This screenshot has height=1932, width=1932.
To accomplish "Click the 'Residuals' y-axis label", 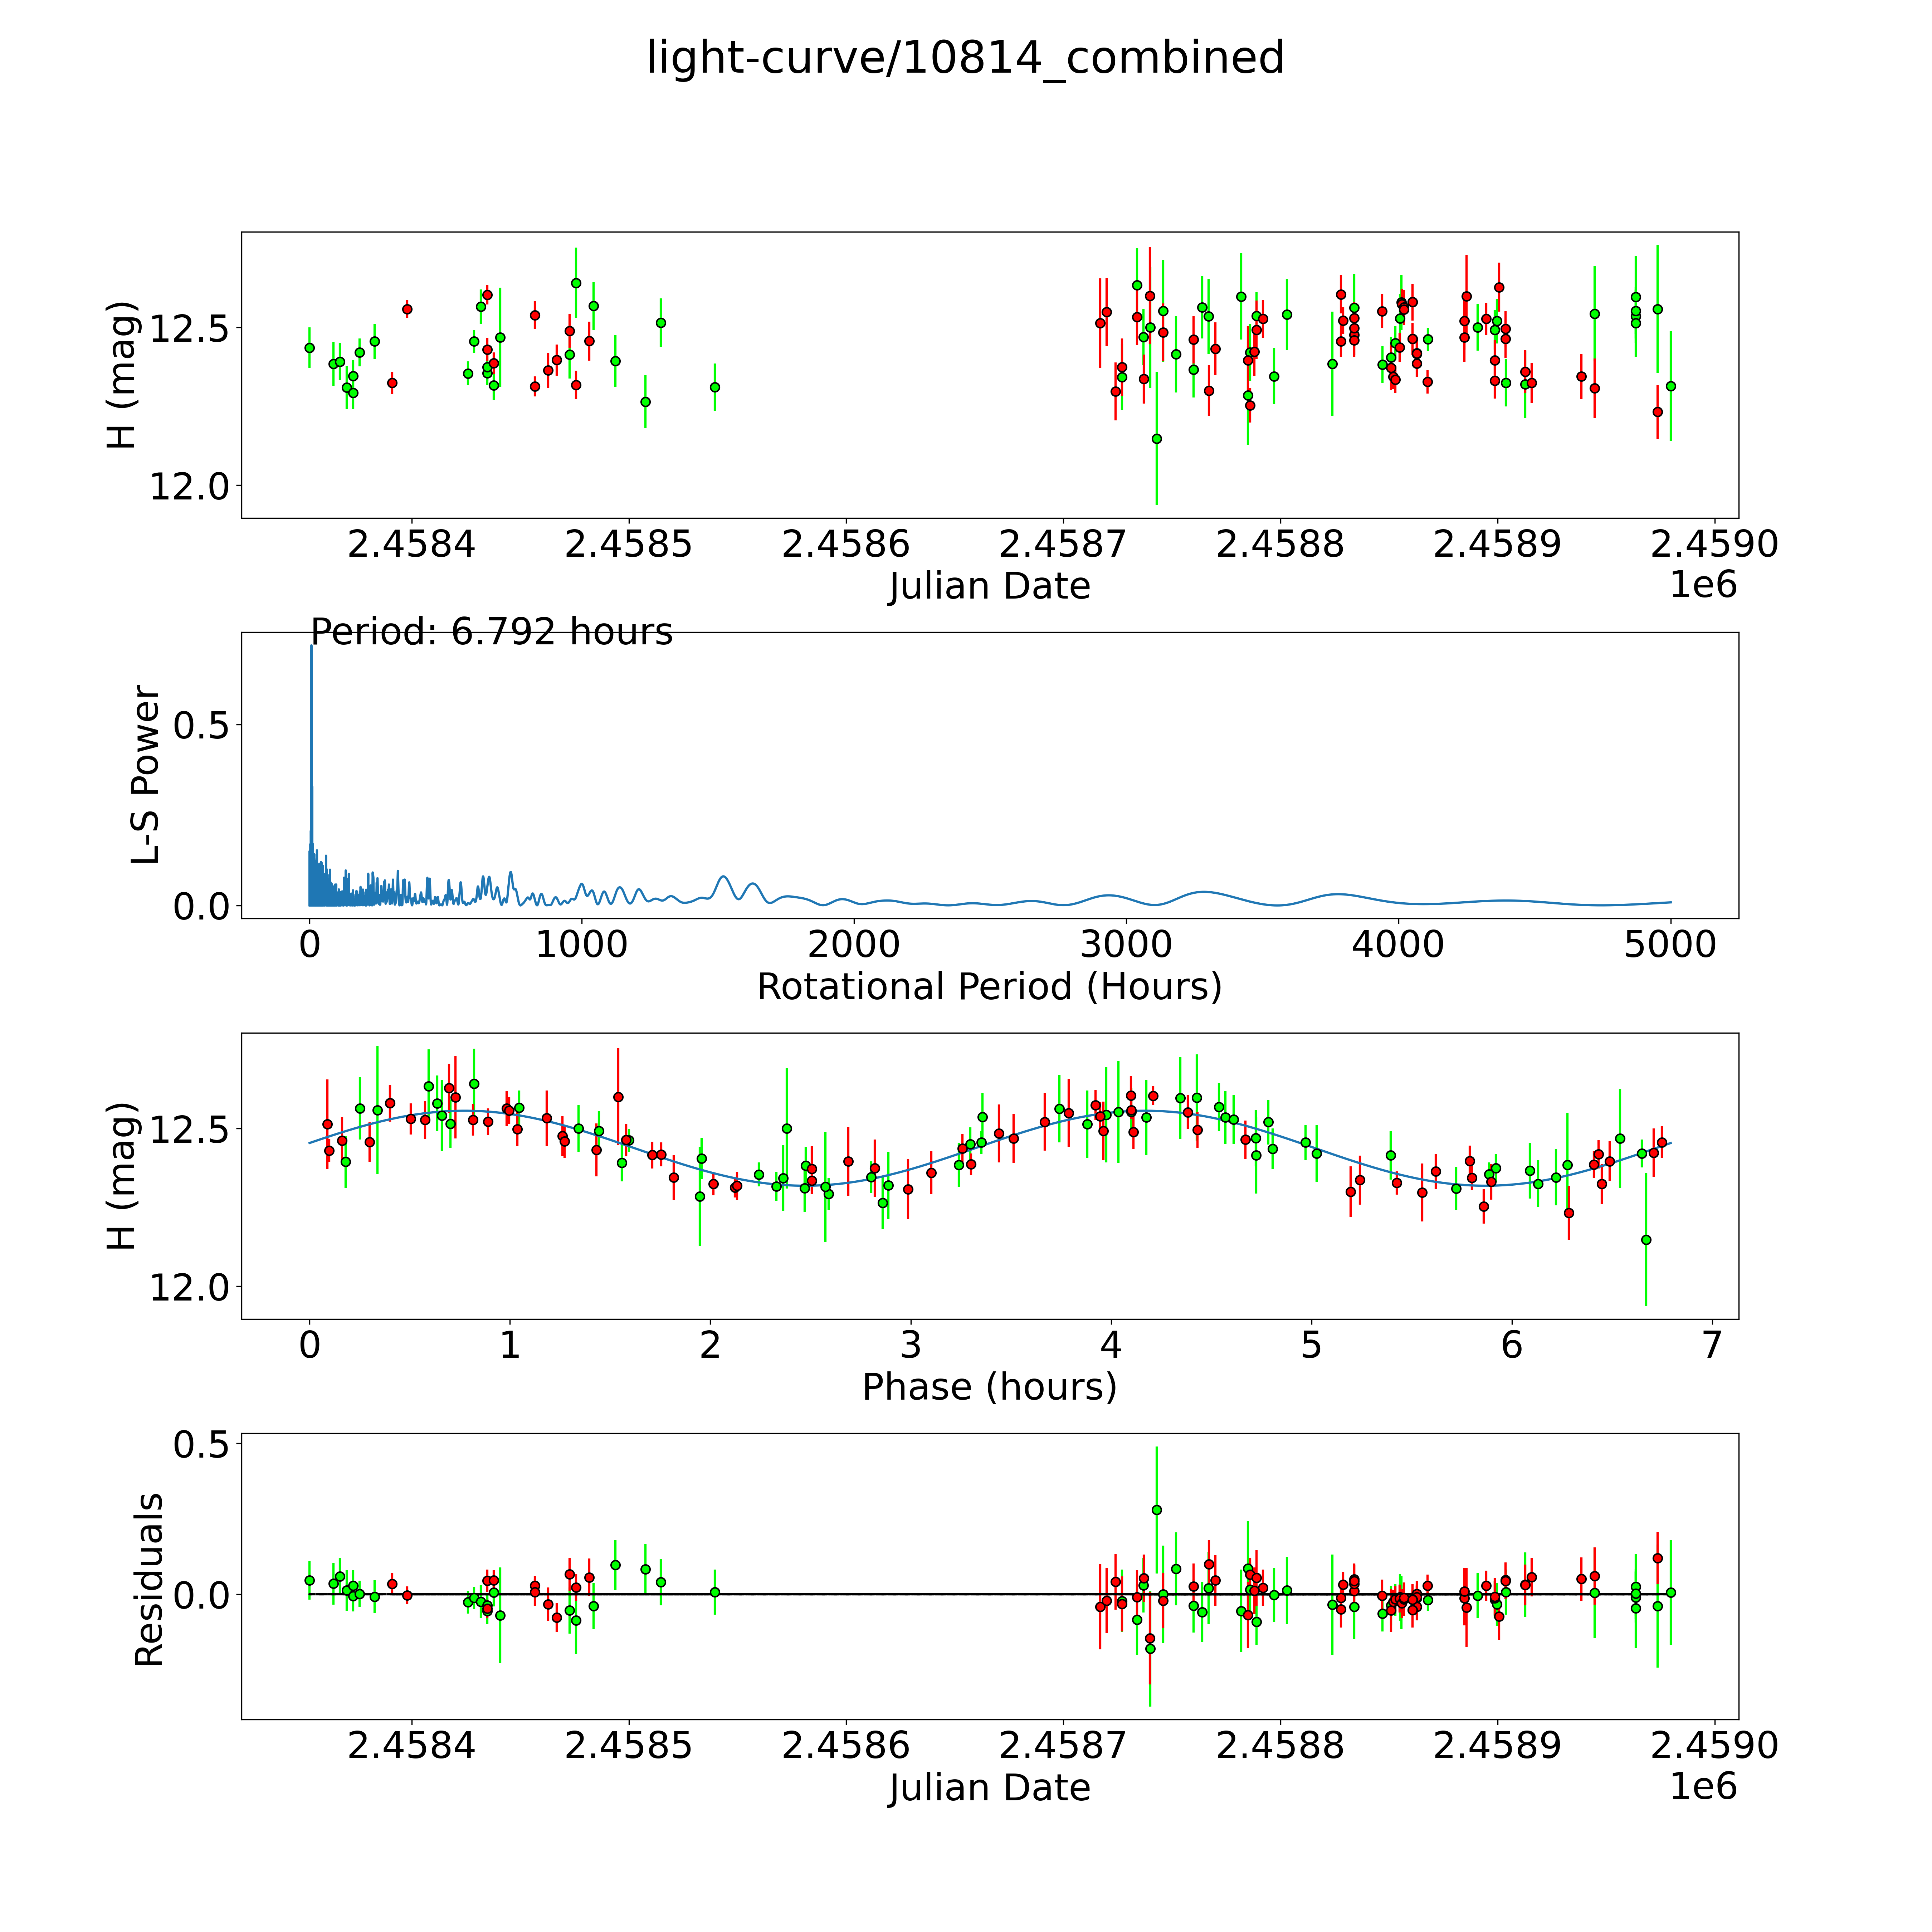I will click(148, 1580).
